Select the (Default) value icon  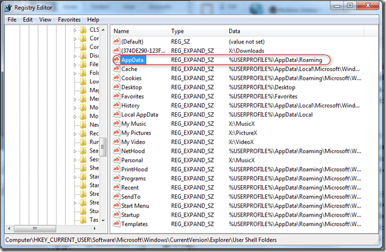(x=117, y=41)
